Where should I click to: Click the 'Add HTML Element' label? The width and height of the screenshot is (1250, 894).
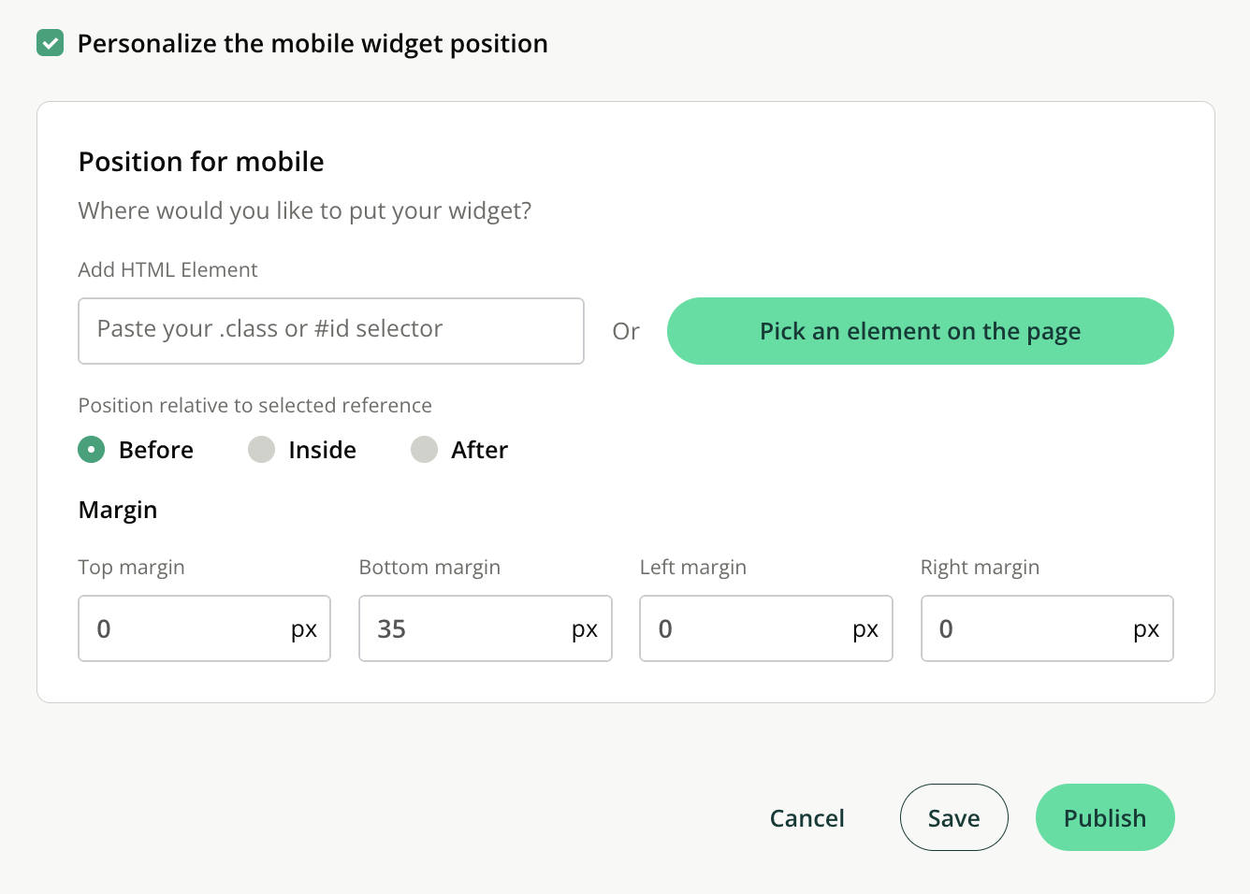[168, 269]
